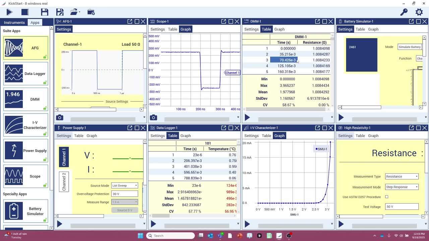Click the Stop toolbar icon
429x241 pixels.
tap(24, 12)
